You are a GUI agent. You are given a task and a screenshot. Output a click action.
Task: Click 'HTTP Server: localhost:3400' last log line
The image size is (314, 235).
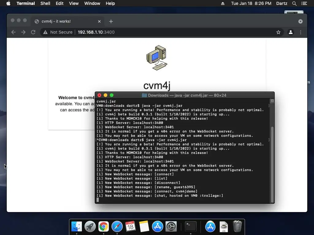pos(130,157)
